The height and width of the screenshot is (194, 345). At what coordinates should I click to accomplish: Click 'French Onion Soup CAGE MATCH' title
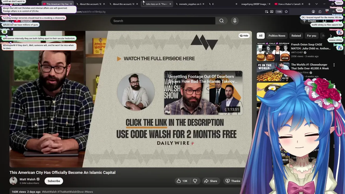point(310,47)
